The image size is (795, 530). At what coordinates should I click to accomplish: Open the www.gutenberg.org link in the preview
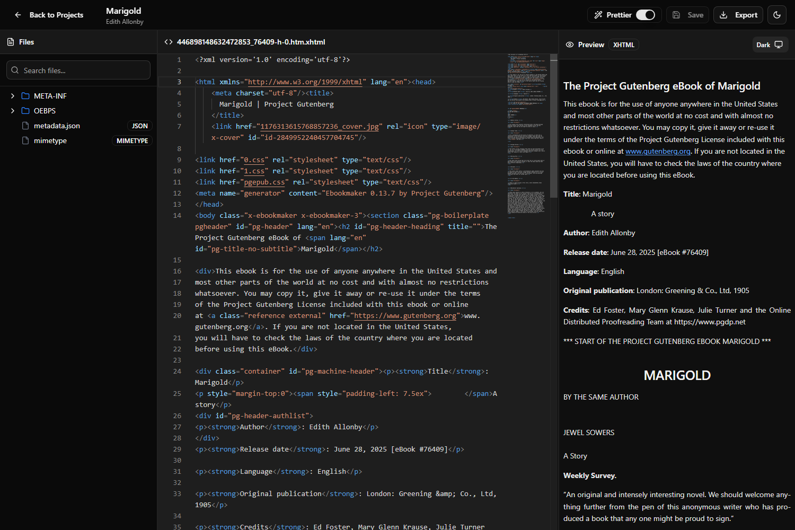[x=658, y=151]
